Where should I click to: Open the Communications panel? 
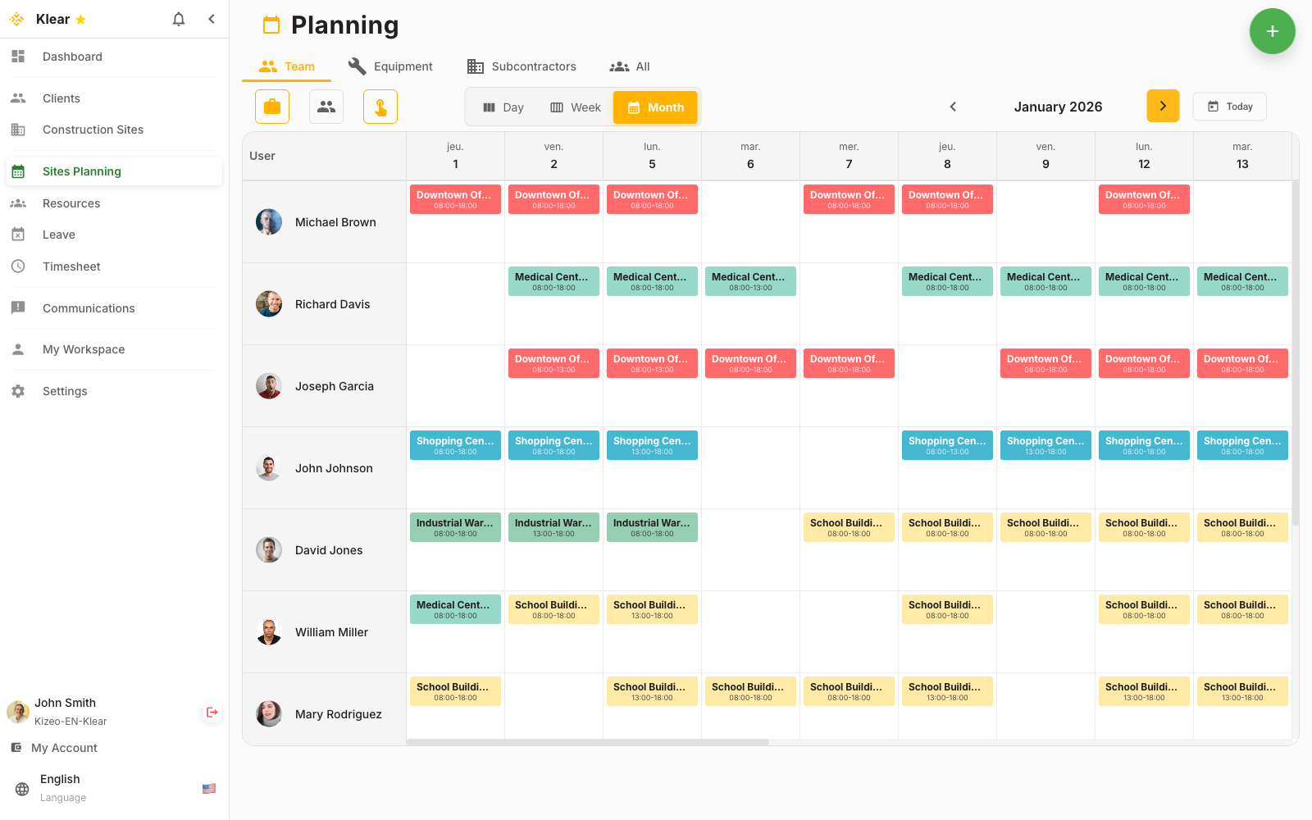(x=89, y=307)
